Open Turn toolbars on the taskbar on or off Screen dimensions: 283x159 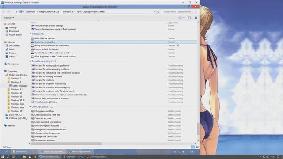(52, 53)
